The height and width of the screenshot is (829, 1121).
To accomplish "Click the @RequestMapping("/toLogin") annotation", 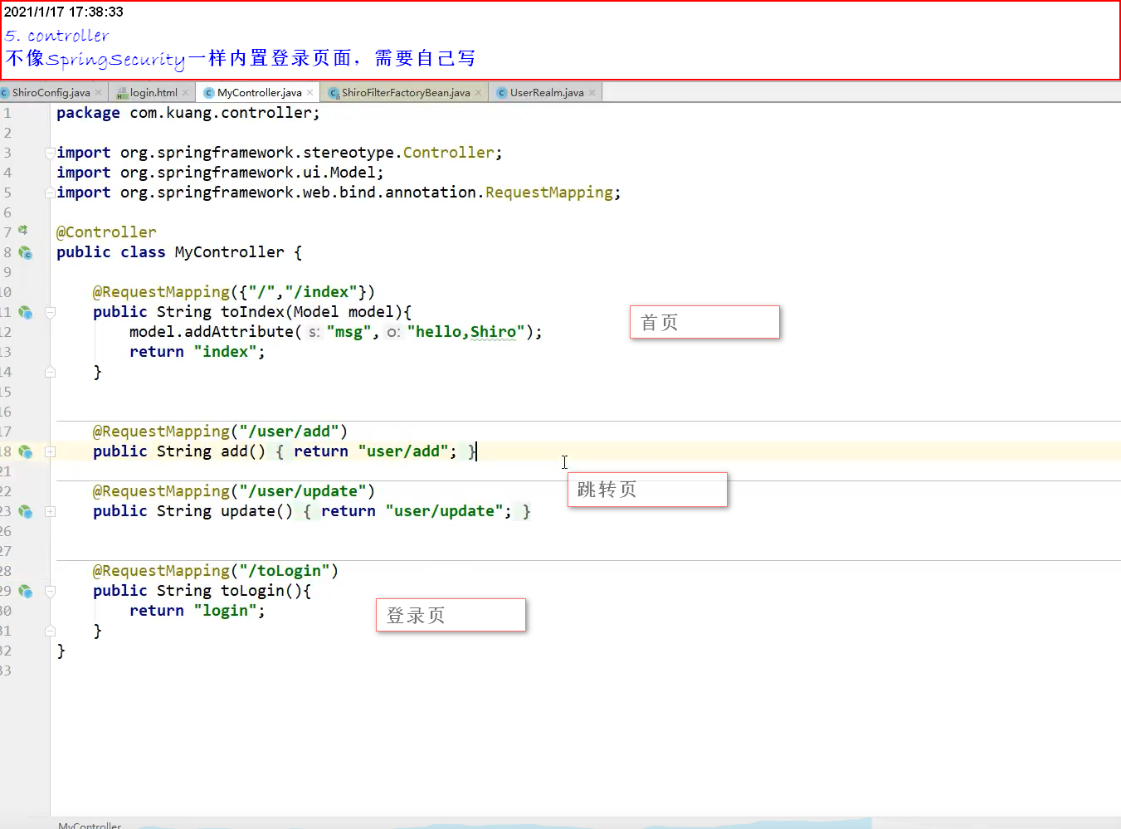I will coord(216,571).
